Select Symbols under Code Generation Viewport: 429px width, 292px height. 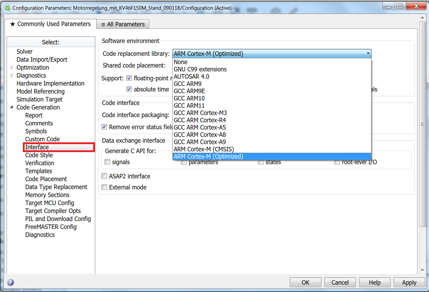tap(36, 131)
